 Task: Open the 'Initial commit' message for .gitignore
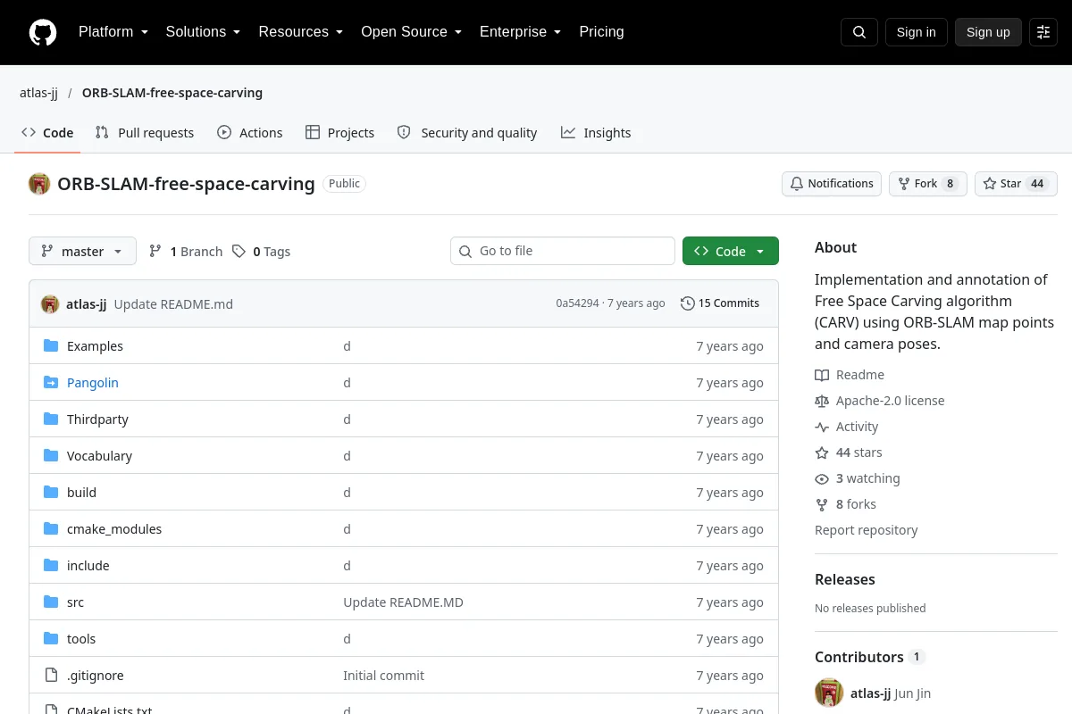(383, 676)
